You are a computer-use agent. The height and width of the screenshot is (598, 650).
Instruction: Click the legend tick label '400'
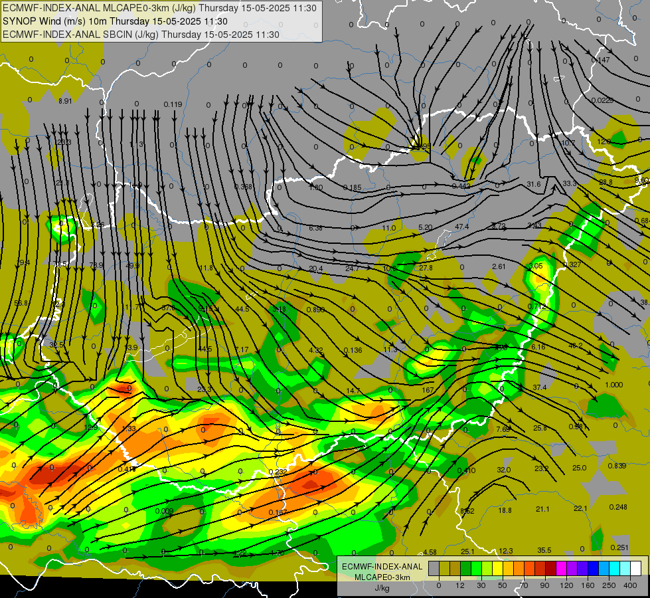coord(630,585)
